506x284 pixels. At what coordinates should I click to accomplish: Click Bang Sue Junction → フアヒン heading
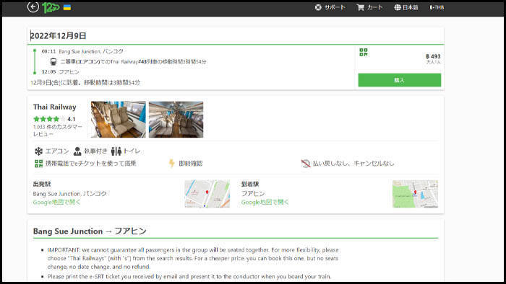pos(90,231)
